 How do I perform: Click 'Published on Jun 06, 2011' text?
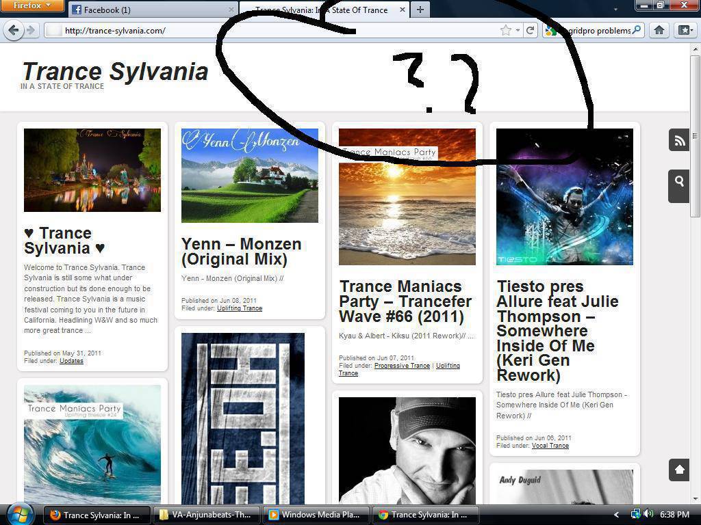pos(534,438)
